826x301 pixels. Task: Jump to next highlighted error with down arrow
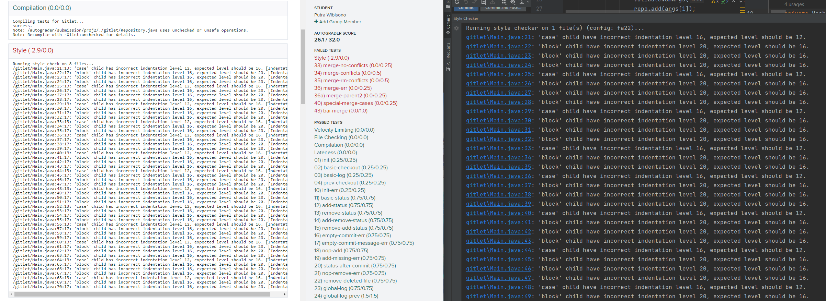coord(741,2)
